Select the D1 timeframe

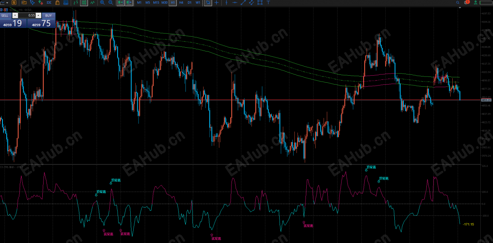coord(189,2)
